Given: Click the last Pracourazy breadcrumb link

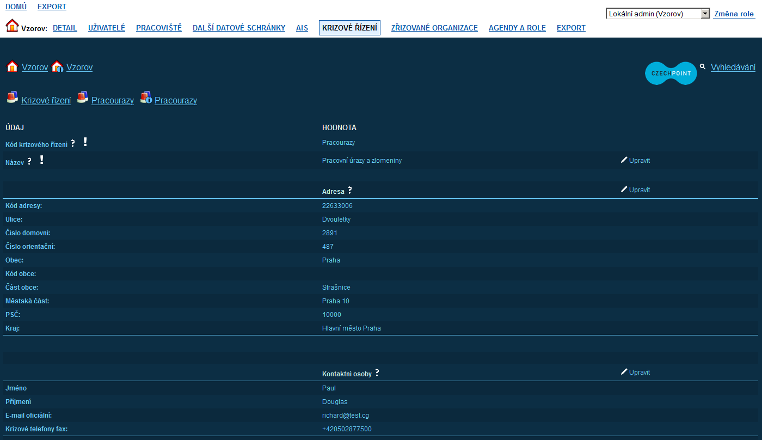Looking at the screenshot, I should [x=176, y=100].
